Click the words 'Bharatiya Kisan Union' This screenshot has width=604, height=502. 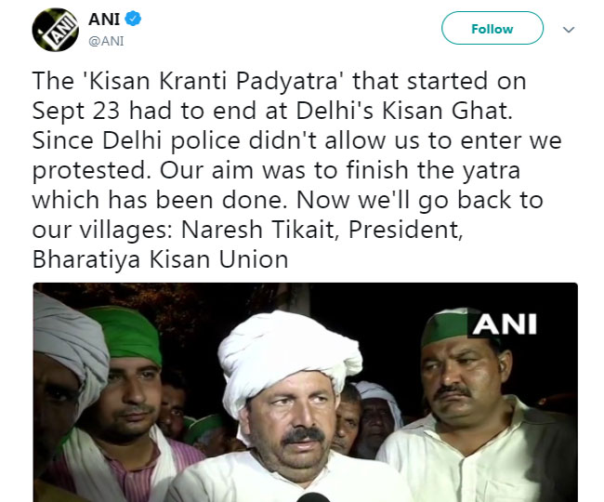point(161,259)
